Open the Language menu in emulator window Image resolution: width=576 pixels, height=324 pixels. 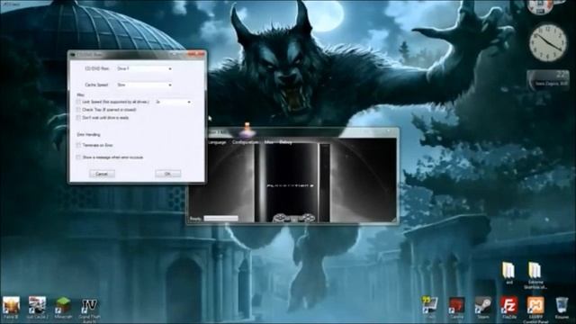[x=217, y=142]
